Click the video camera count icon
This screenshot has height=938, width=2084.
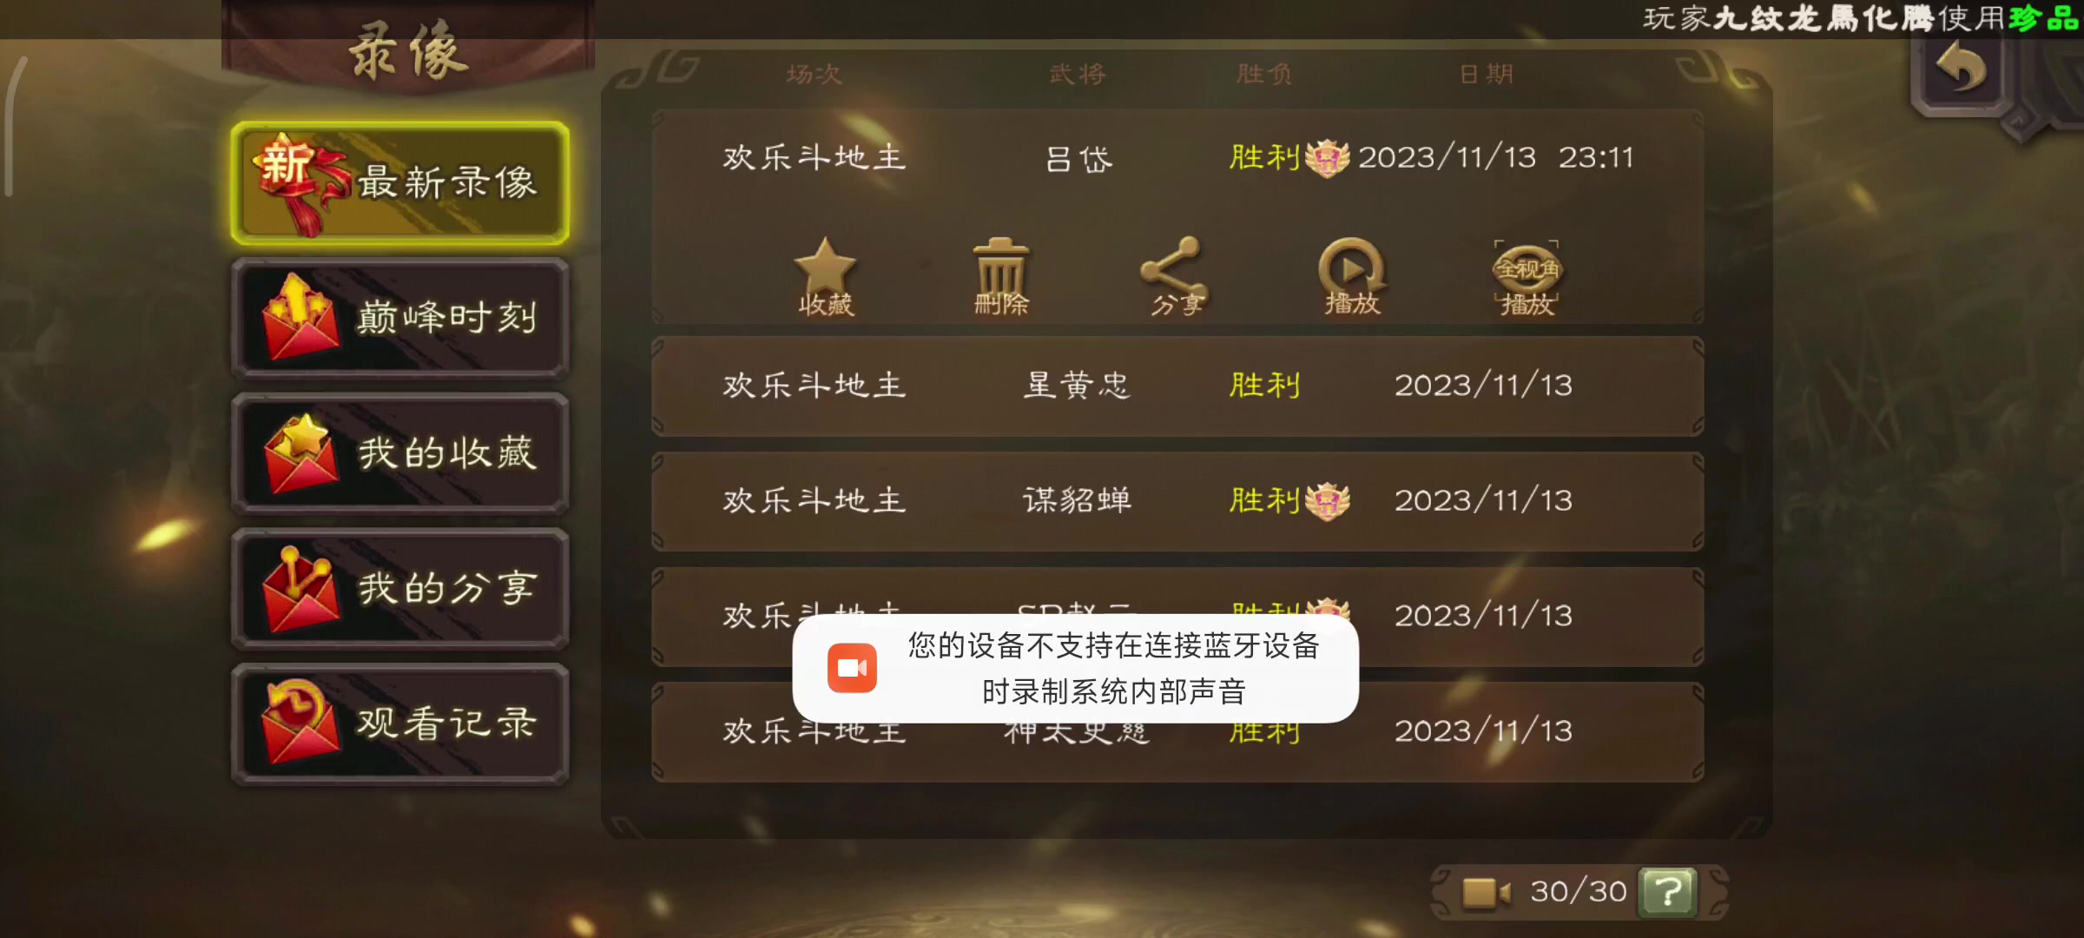click(x=1486, y=892)
